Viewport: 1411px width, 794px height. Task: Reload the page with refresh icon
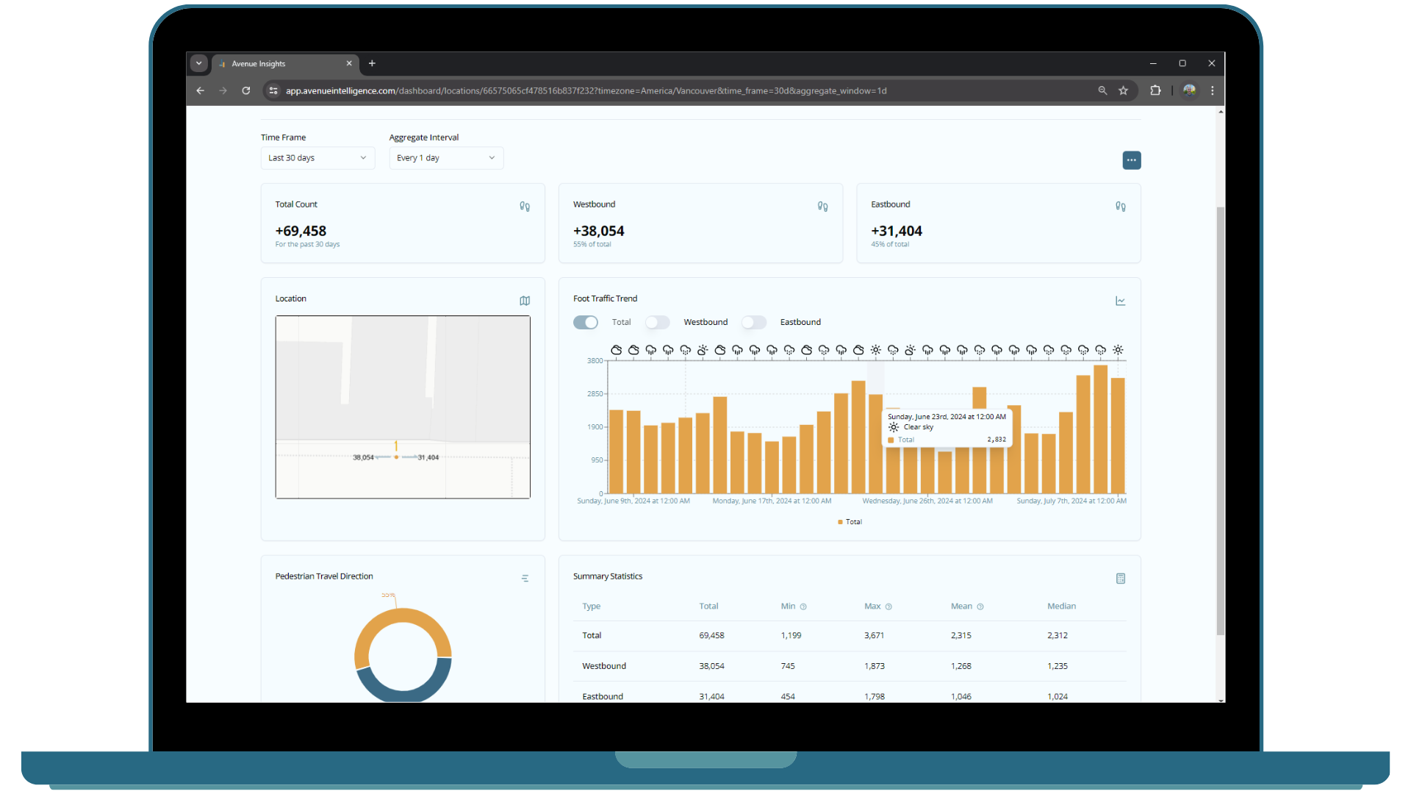click(246, 90)
